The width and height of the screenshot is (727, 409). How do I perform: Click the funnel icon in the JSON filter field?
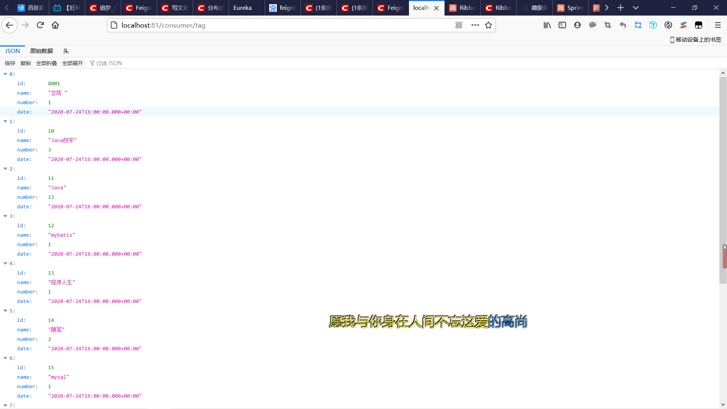tap(92, 63)
